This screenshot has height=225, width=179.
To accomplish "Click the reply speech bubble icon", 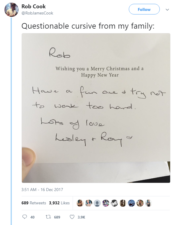I will (25, 217).
